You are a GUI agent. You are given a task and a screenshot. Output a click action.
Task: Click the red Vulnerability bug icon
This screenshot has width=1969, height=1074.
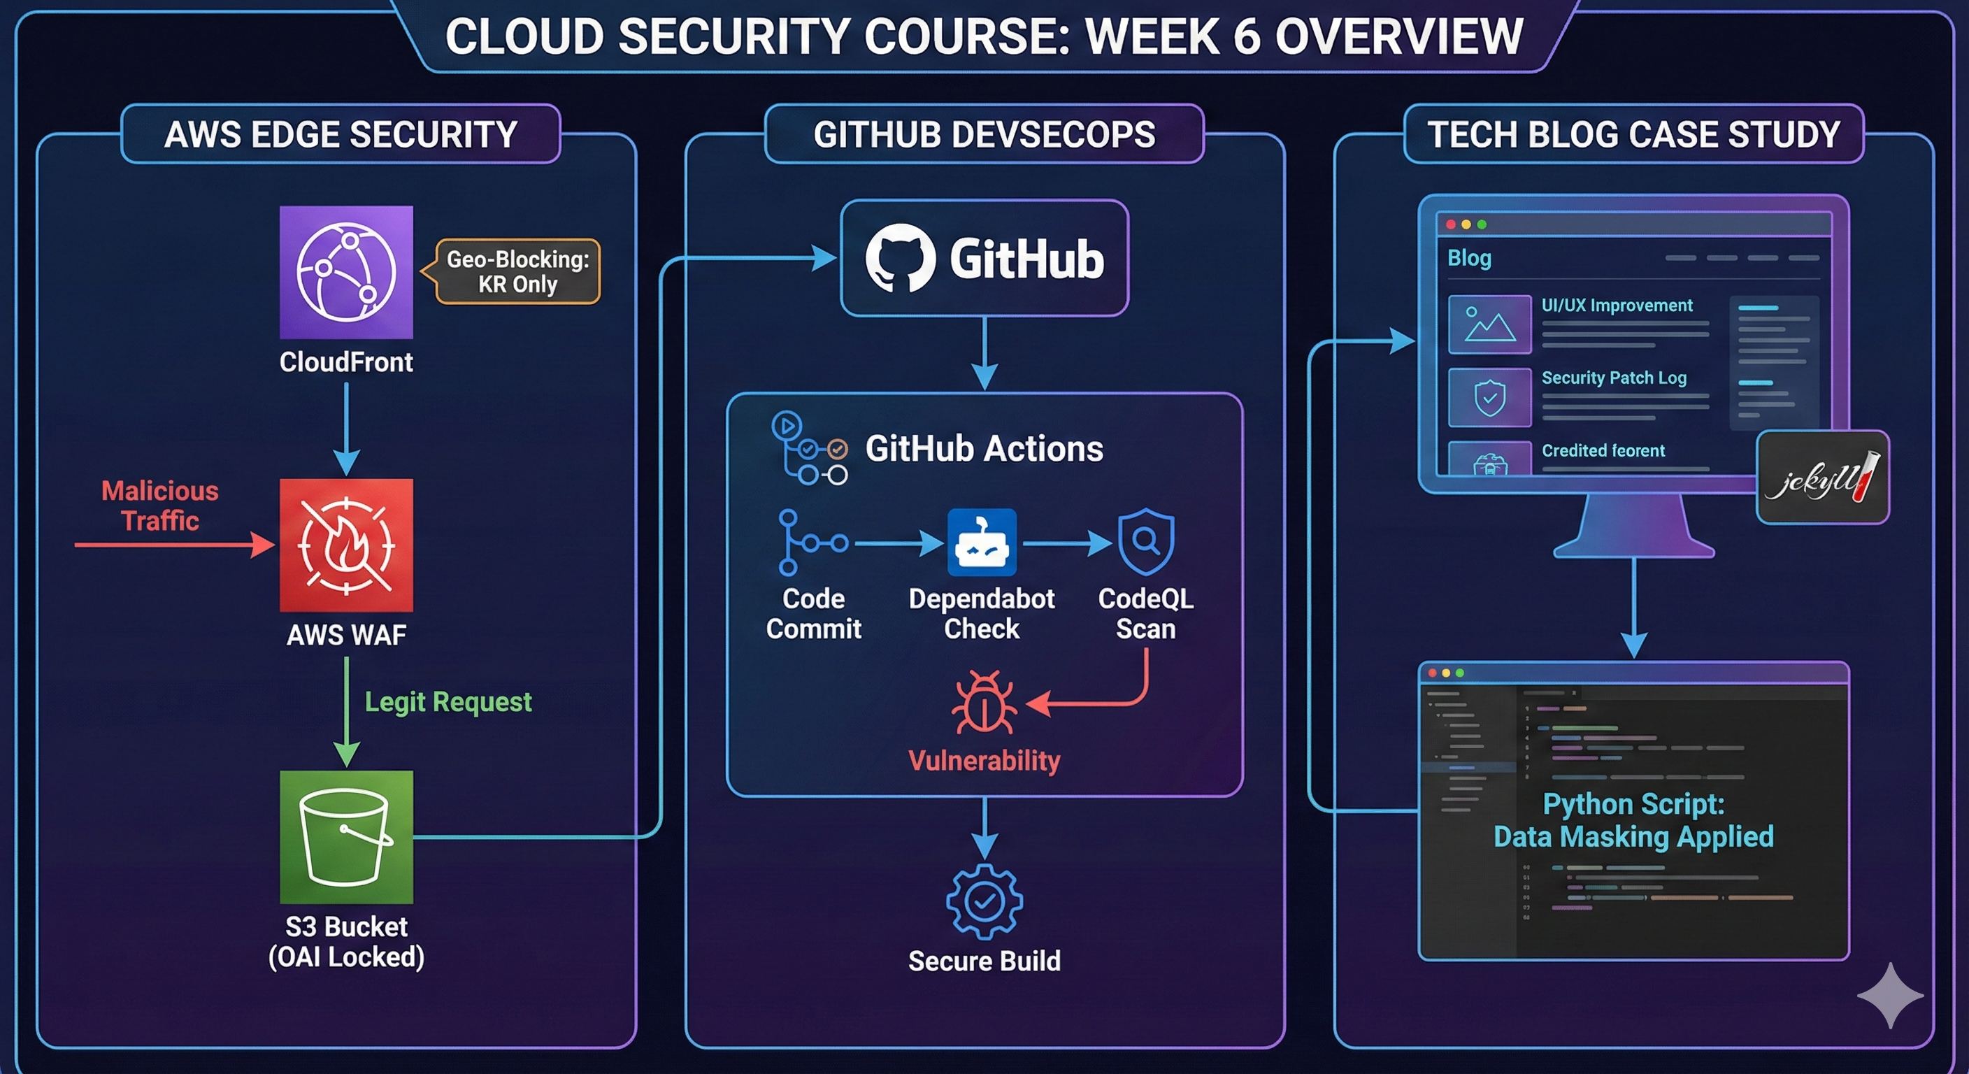pos(984,702)
